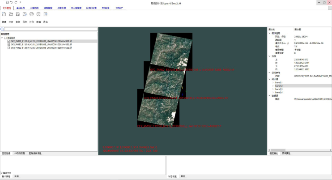The image size is (332, 180).
Task: Switch to the 三维视图 ribbon tab
Action: click(34, 8)
